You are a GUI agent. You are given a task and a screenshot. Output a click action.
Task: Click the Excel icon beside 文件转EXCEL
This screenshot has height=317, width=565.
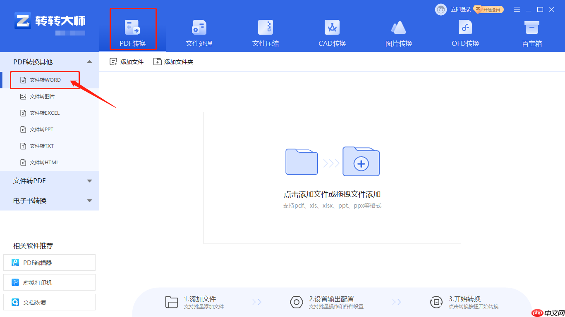[23, 113]
